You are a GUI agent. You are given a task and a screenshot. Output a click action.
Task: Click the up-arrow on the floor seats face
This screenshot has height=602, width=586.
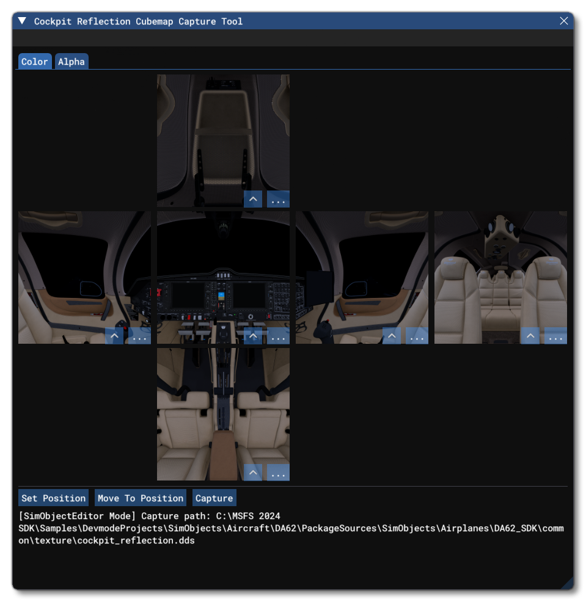pyautogui.click(x=253, y=473)
